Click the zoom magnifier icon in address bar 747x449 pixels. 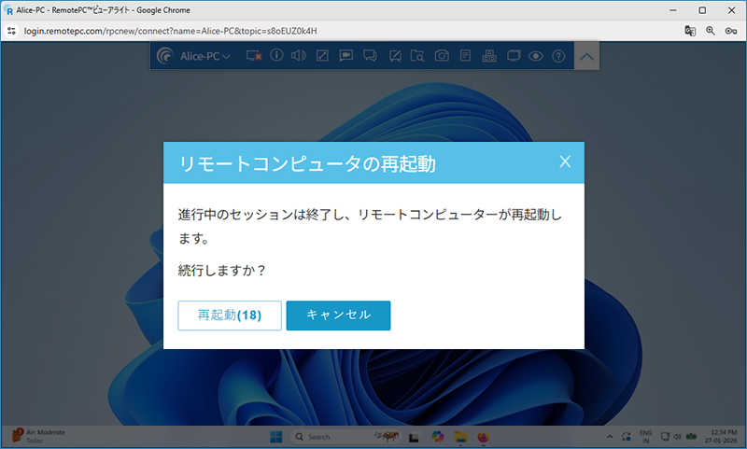coord(711,31)
